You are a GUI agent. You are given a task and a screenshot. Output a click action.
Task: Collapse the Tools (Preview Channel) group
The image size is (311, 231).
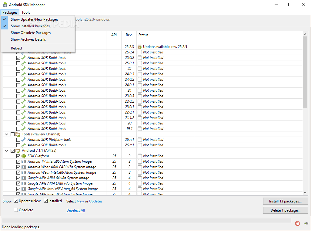(7, 134)
